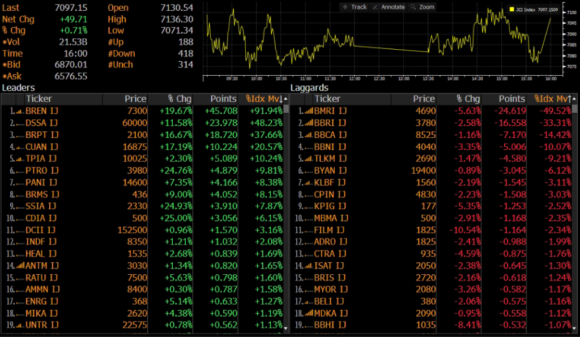Click BMRI IJ %Idx Mv -49.52%

555,111
